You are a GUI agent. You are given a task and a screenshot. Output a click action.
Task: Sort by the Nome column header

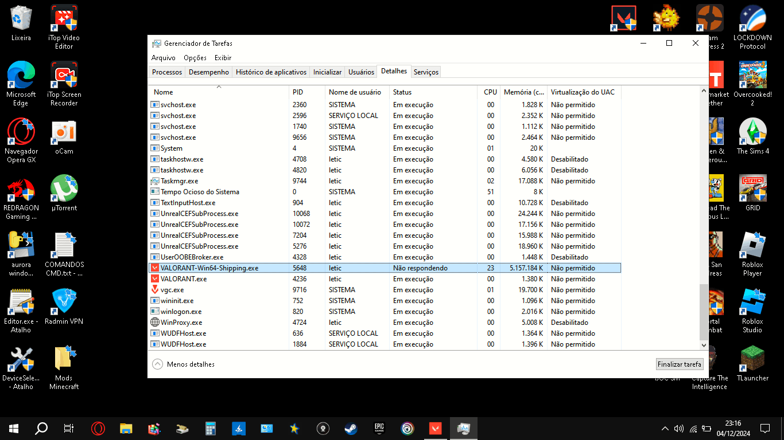pos(219,92)
